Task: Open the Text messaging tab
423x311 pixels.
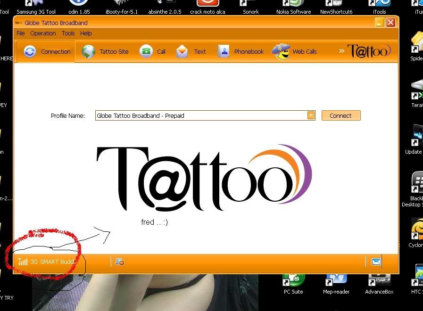Action: point(191,51)
